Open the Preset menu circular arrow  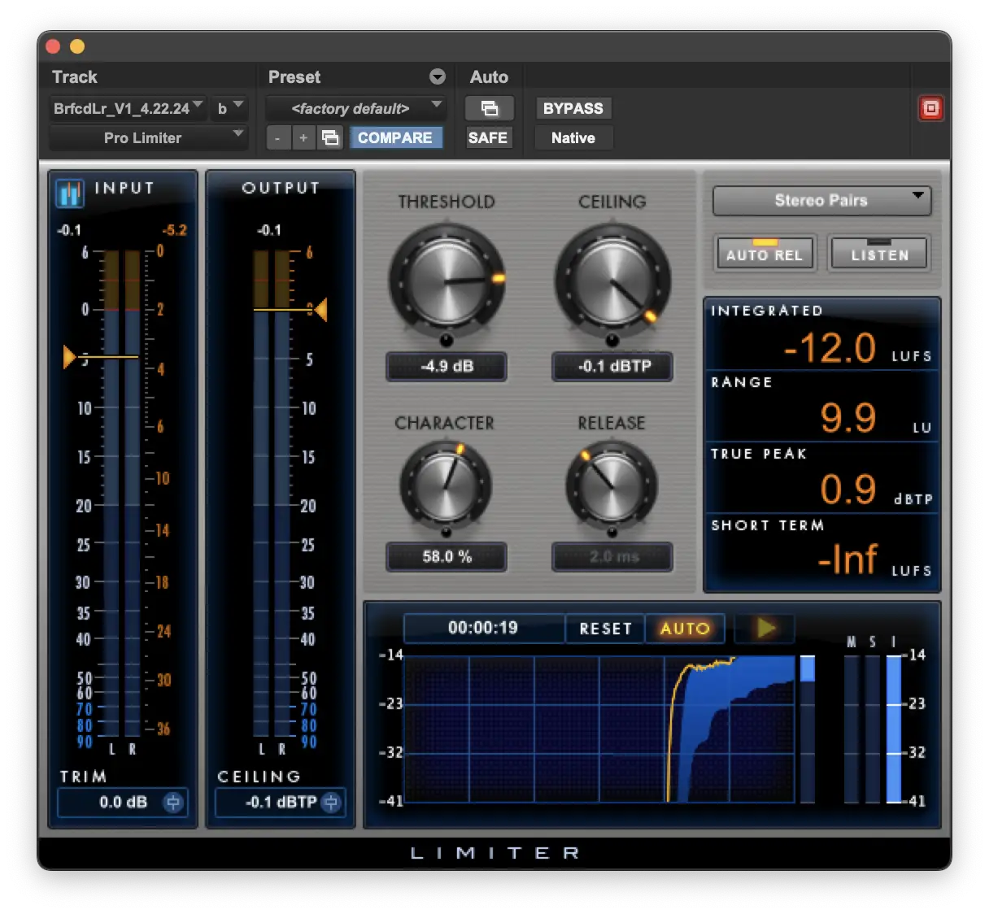click(x=438, y=77)
